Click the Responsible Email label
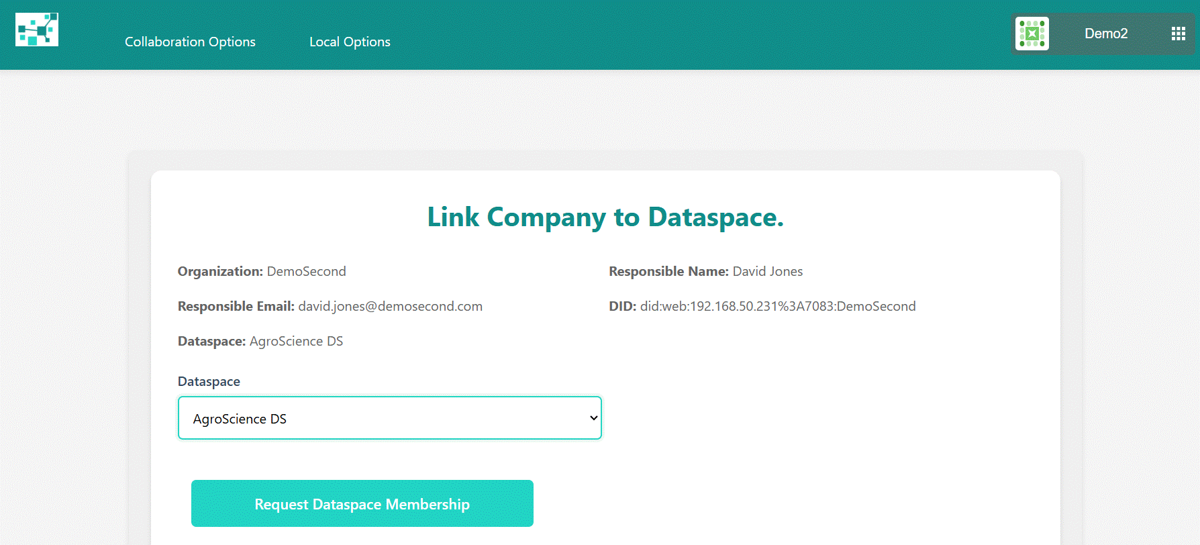Viewport: 1200px width, 545px height. pyautogui.click(x=236, y=306)
